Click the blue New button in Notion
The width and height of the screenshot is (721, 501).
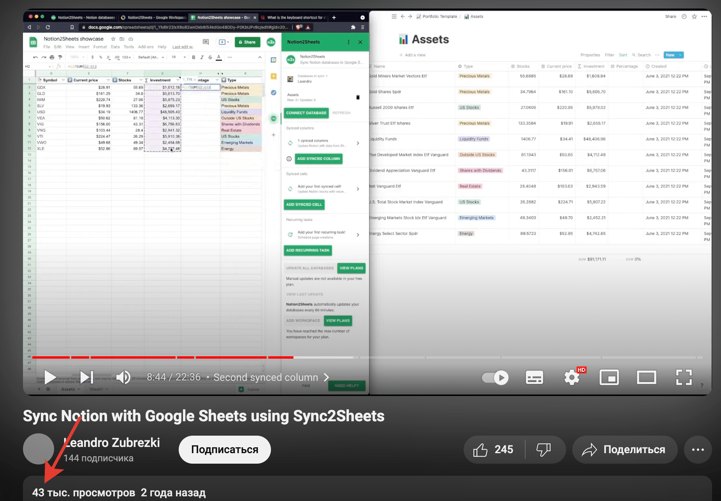click(670, 55)
